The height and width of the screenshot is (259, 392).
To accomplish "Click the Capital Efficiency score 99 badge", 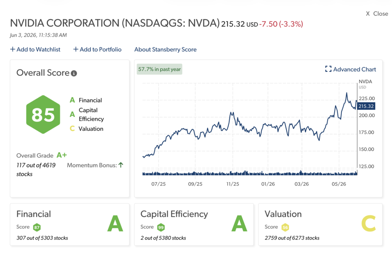I will point(161,227).
